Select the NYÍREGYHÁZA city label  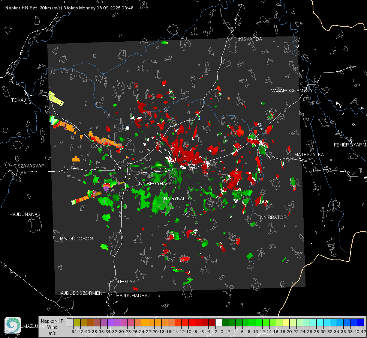click(155, 183)
